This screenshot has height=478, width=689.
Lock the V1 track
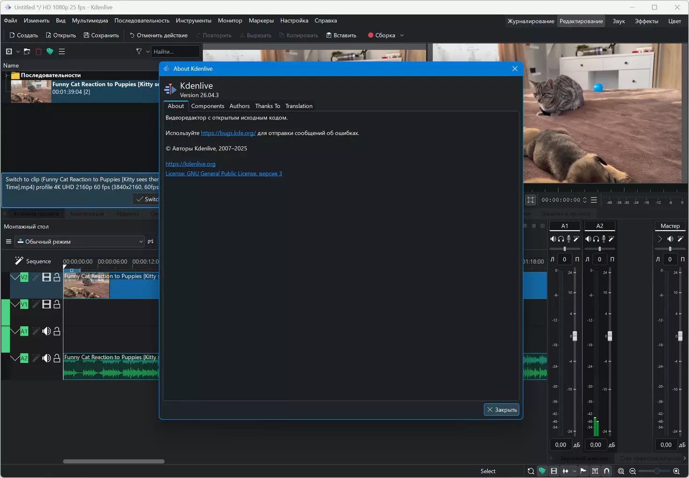[x=57, y=305]
